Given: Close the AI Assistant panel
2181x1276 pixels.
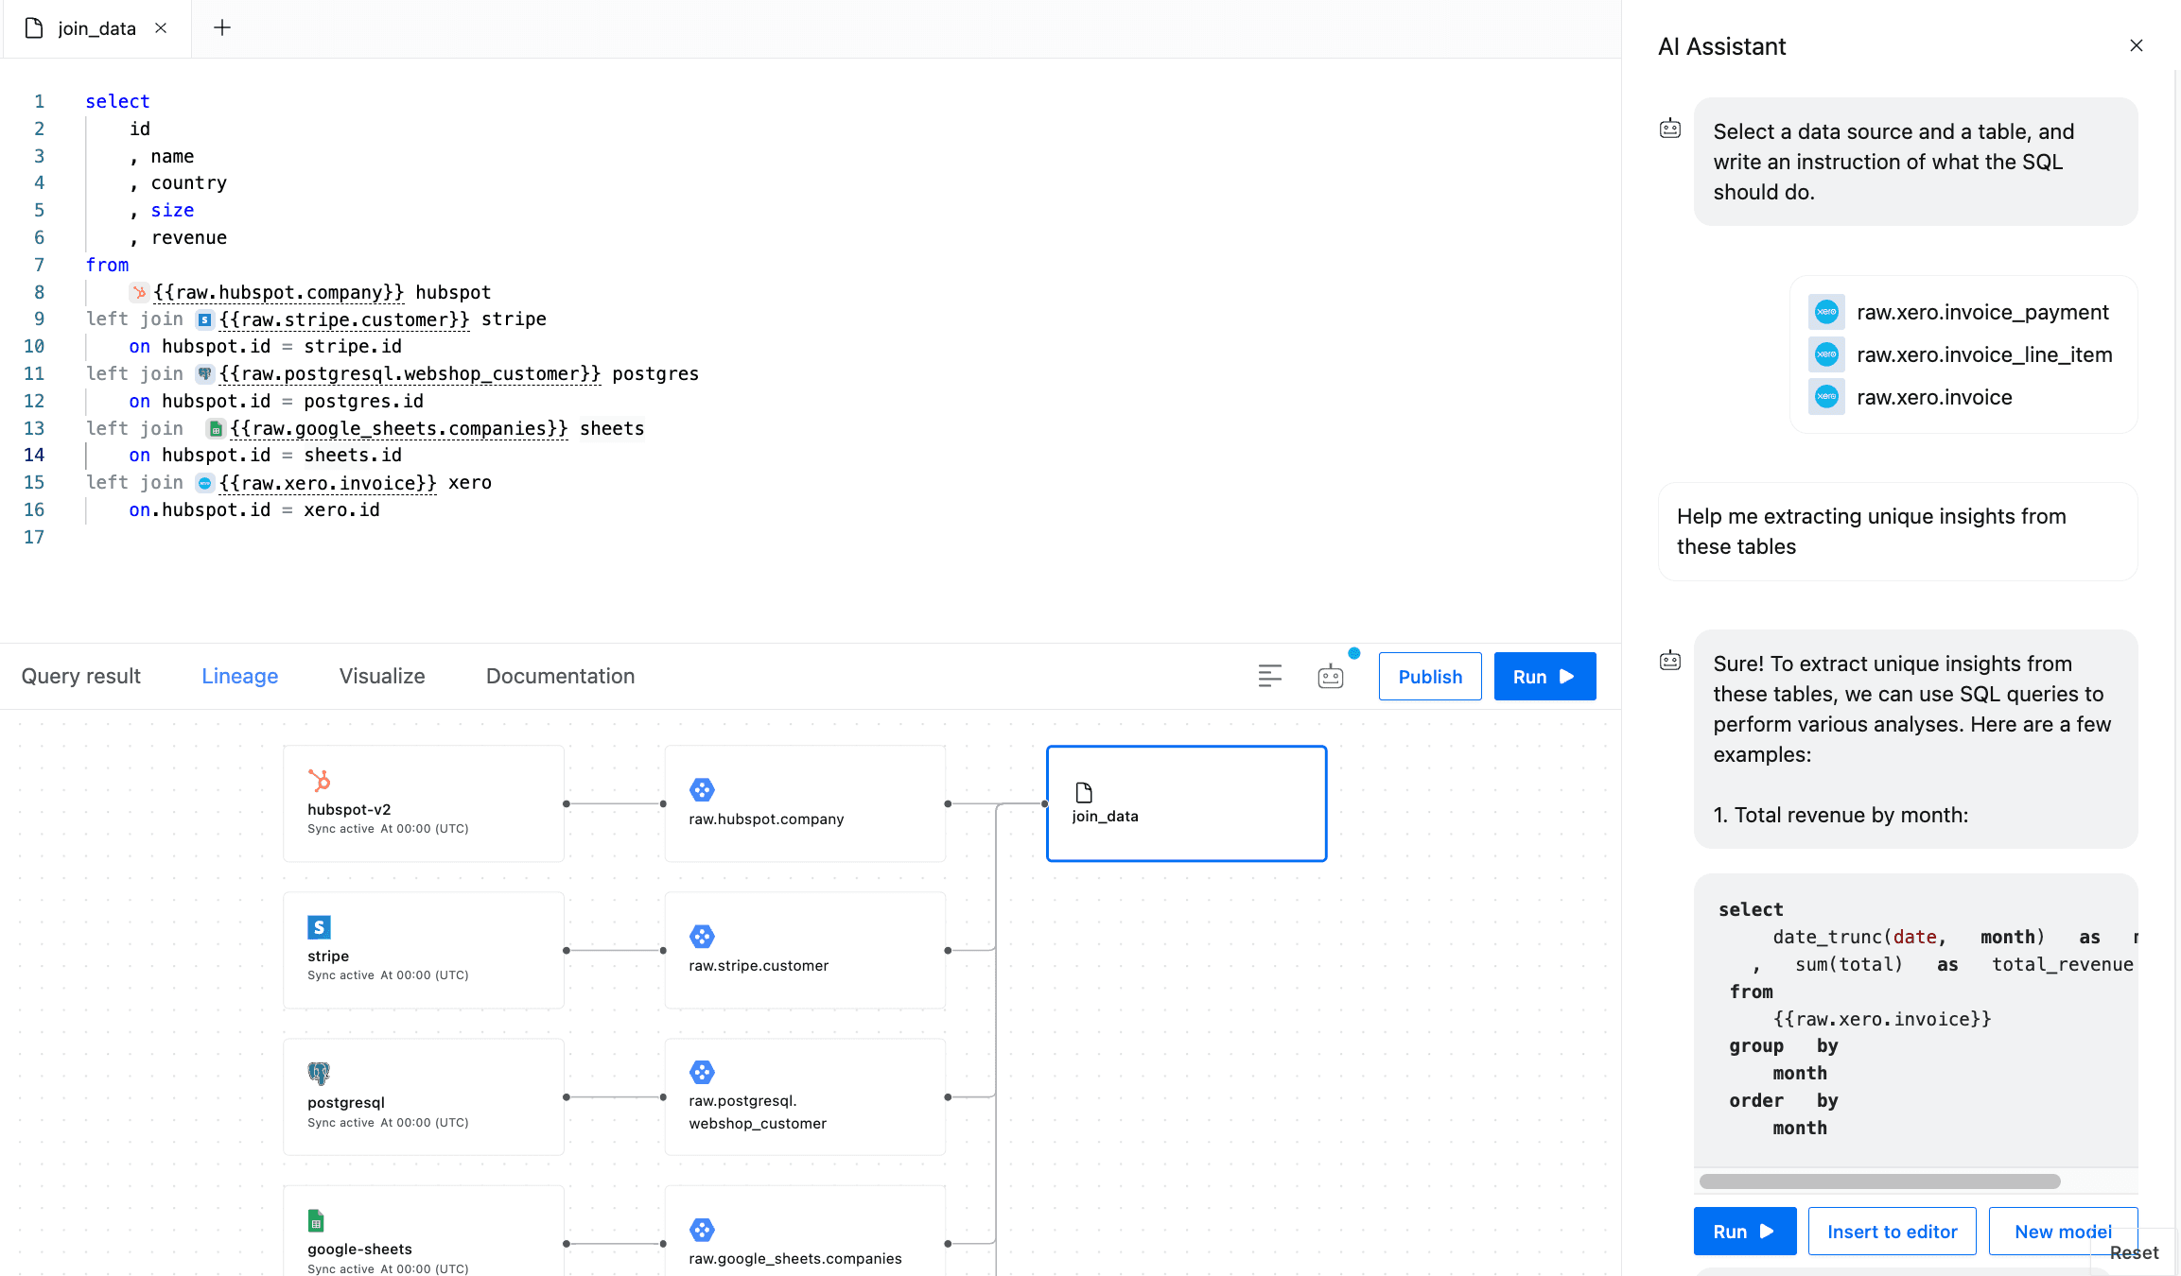Looking at the screenshot, I should (x=2136, y=45).
